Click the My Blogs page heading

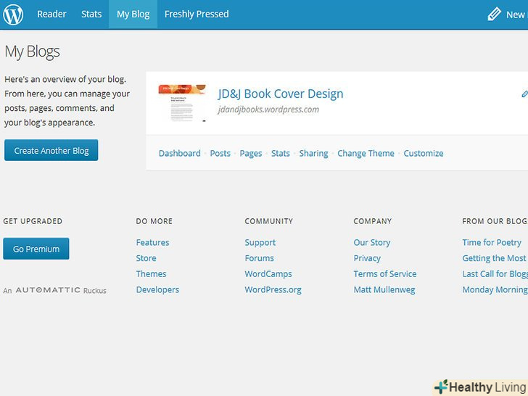pos(33,52)
